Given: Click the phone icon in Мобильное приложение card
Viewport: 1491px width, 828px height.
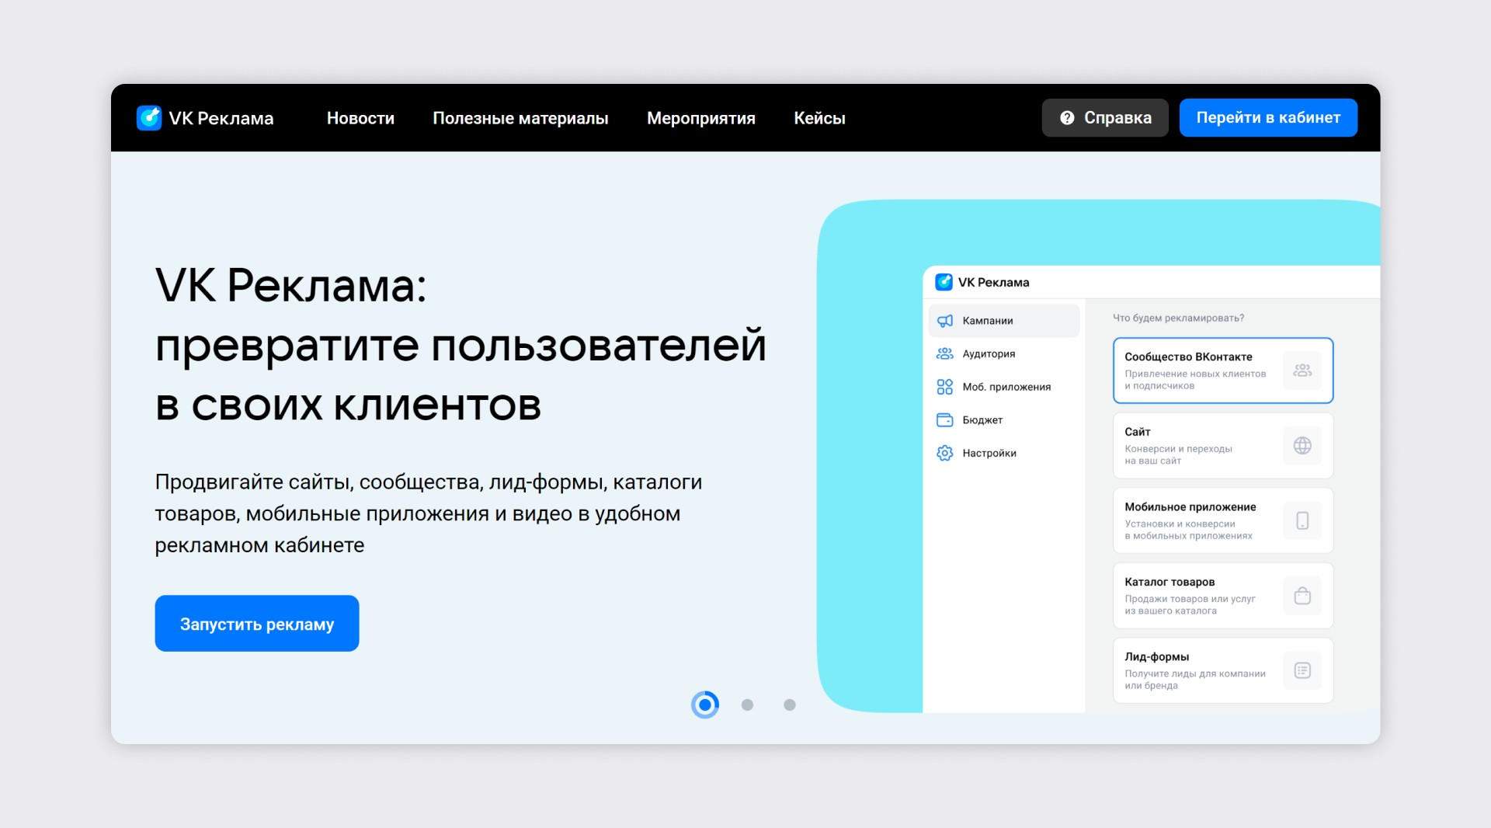Looking at the screenshot, I should click(1302, 520).
